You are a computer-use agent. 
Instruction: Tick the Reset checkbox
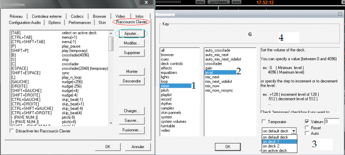click(x=307, y=128)
